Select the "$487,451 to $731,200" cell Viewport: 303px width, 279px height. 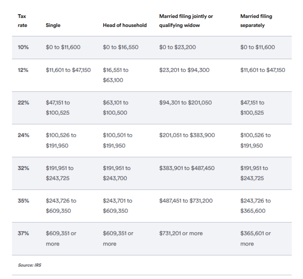[186, 200]
